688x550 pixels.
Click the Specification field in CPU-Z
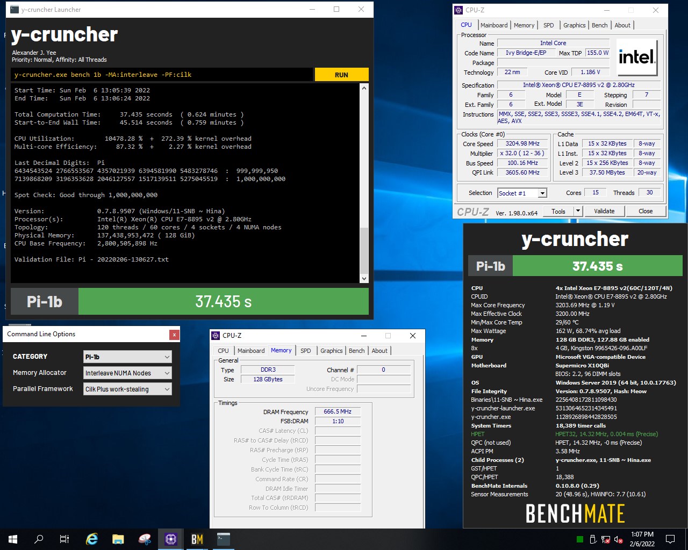[579, 85]
